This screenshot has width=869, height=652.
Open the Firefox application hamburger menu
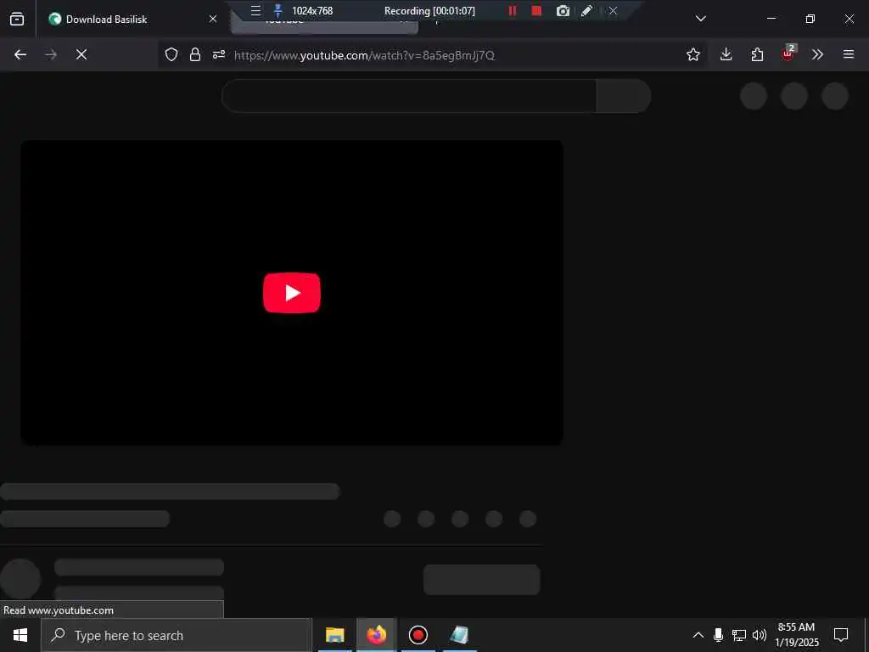click(x=849, y=54)
